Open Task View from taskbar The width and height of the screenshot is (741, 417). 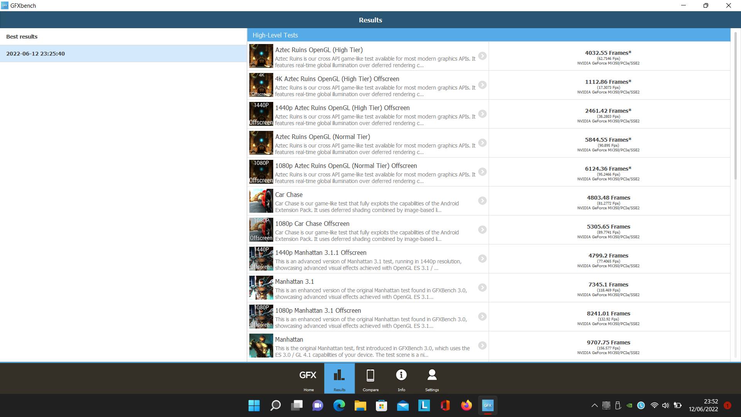pos(296,405)
